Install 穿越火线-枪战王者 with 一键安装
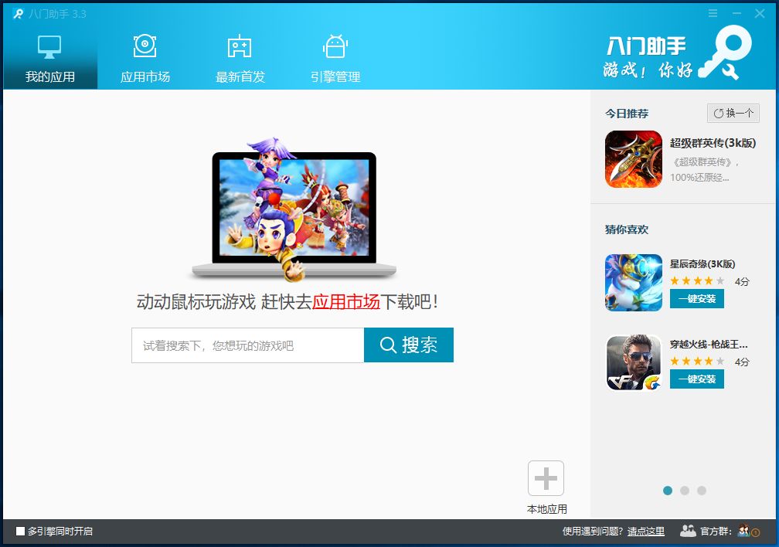779x547 pixels. (696, 379)
